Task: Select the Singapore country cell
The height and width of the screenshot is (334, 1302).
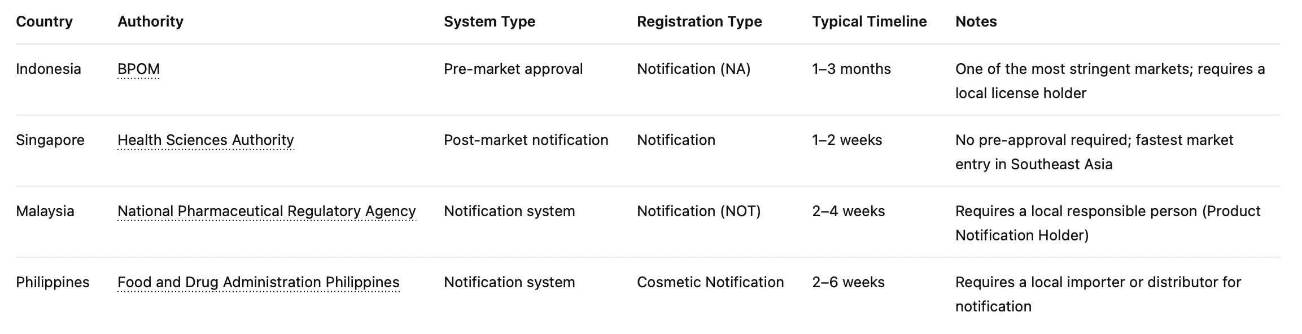Action: pyautogui.click(x=50, y=140)
